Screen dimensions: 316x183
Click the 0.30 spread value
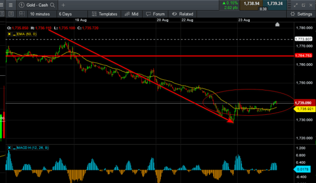coord(263,9)
